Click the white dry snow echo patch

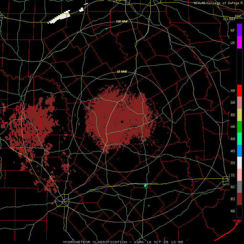click(x=59, y=17)
